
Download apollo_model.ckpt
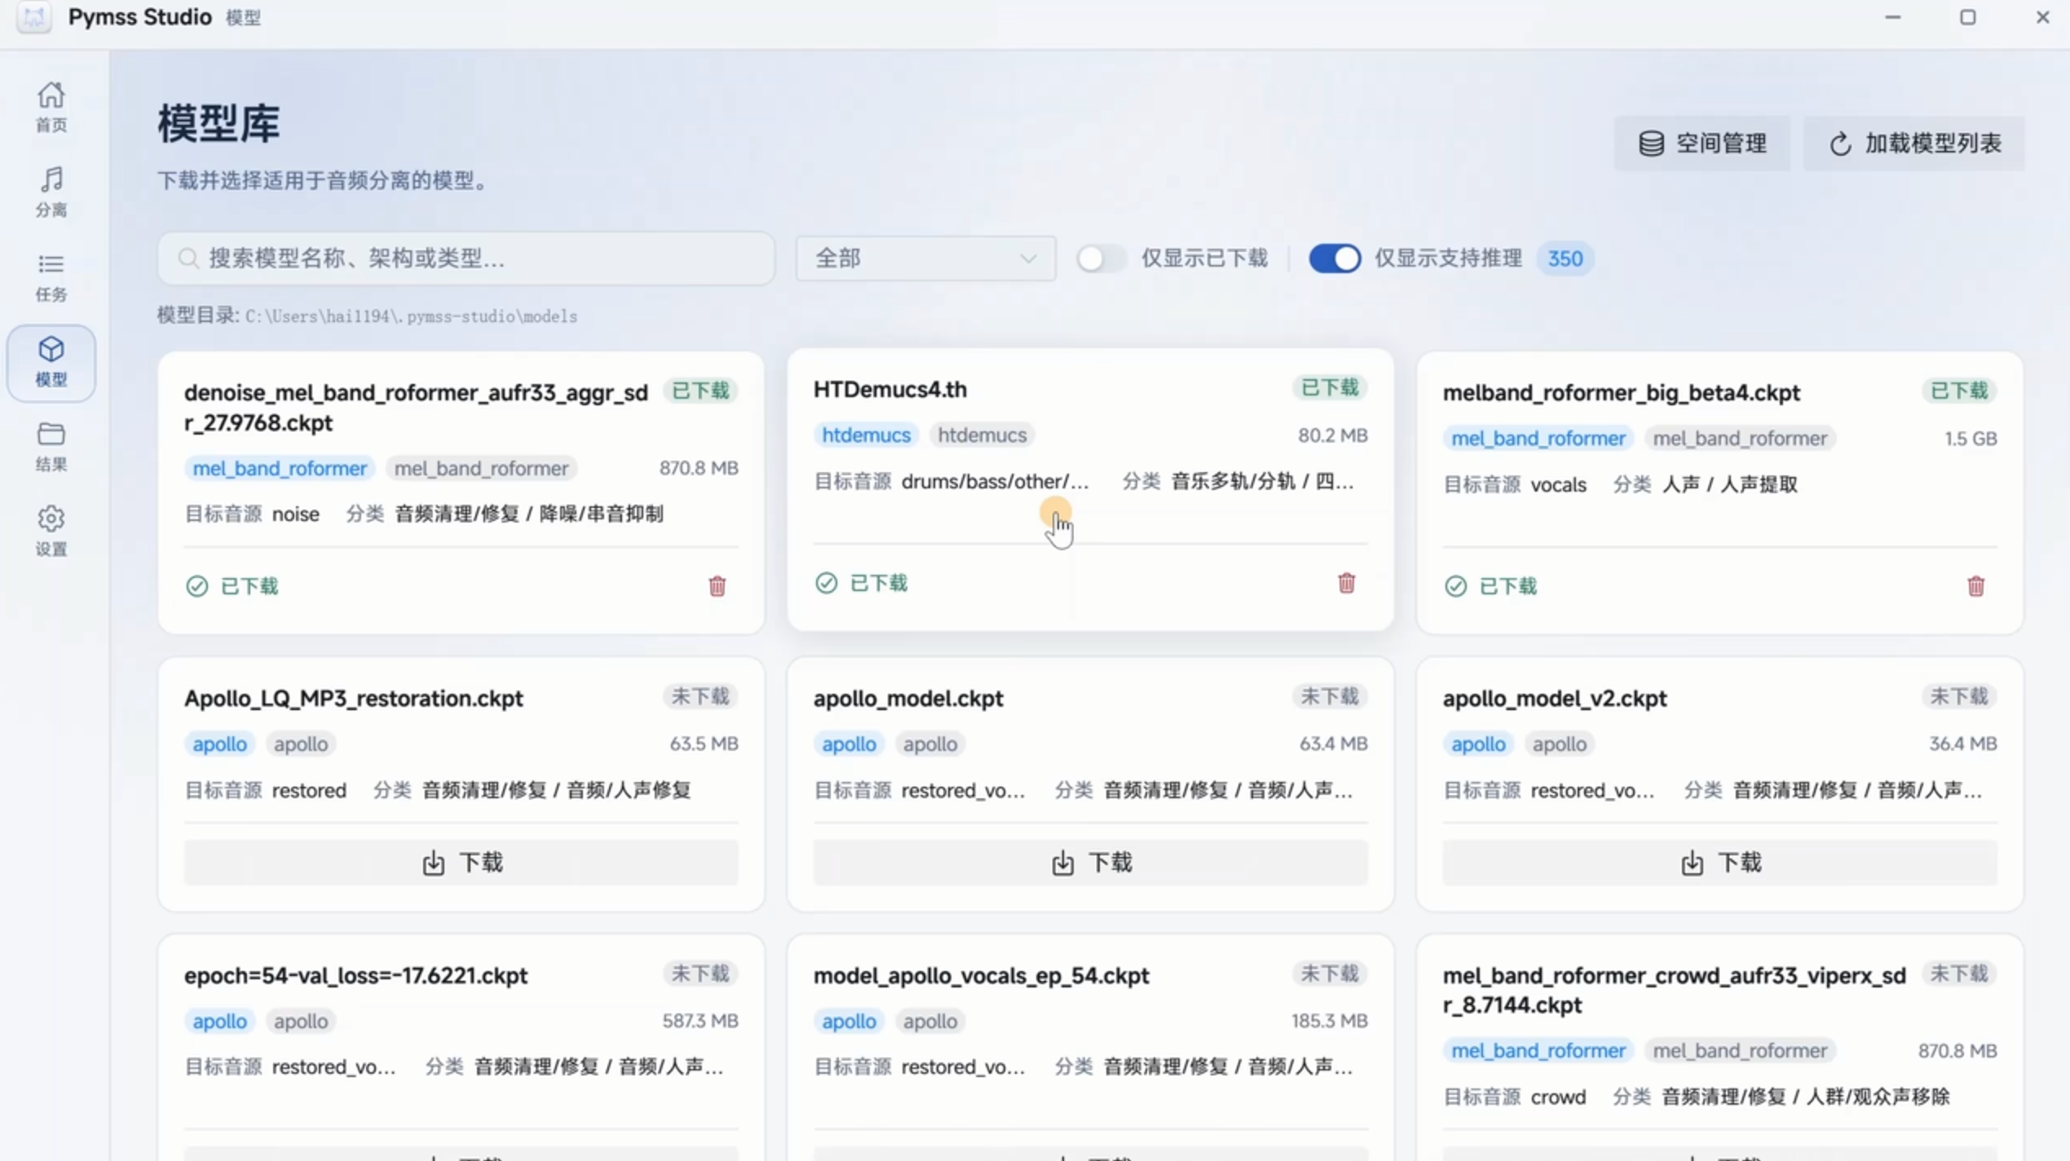pyautogui.click(x=1090, y=862)
